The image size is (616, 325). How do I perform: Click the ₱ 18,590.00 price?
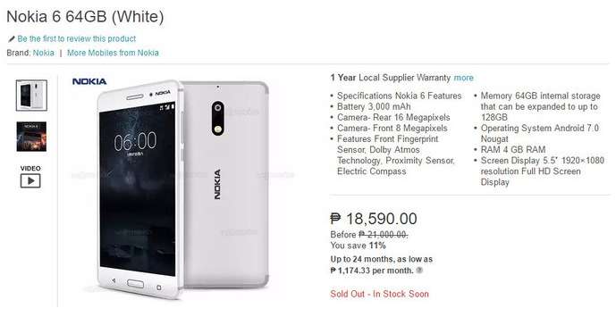point(374,219)
